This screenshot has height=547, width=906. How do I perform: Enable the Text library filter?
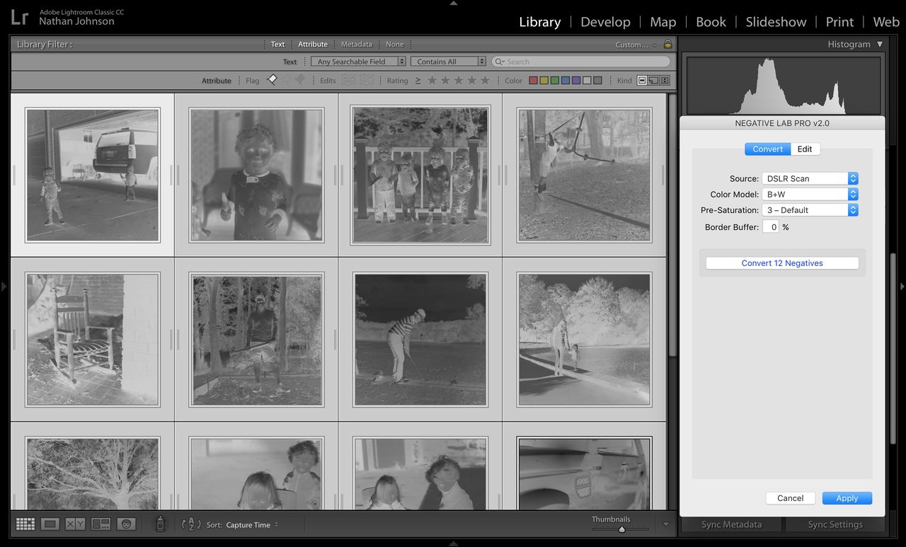277,44
